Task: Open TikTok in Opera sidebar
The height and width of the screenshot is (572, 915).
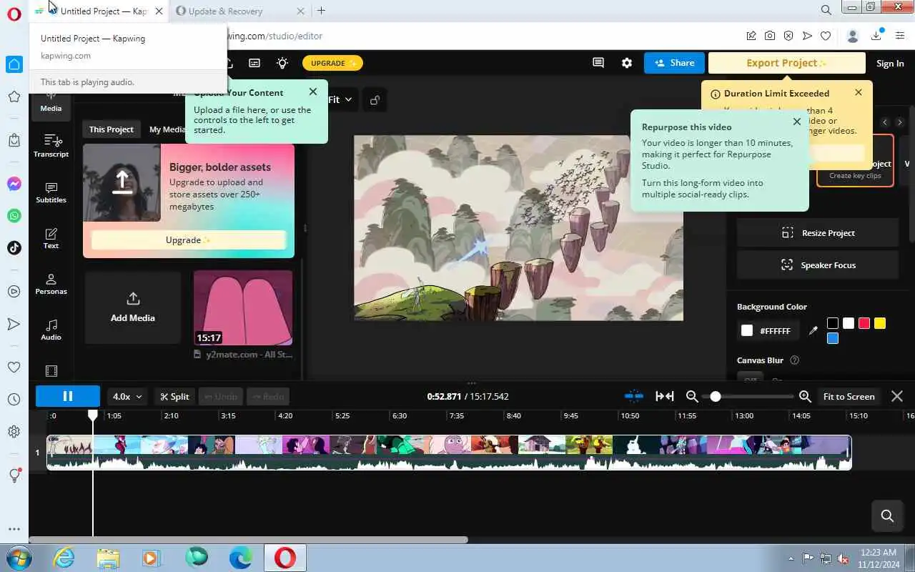Action: coord(14,248)
